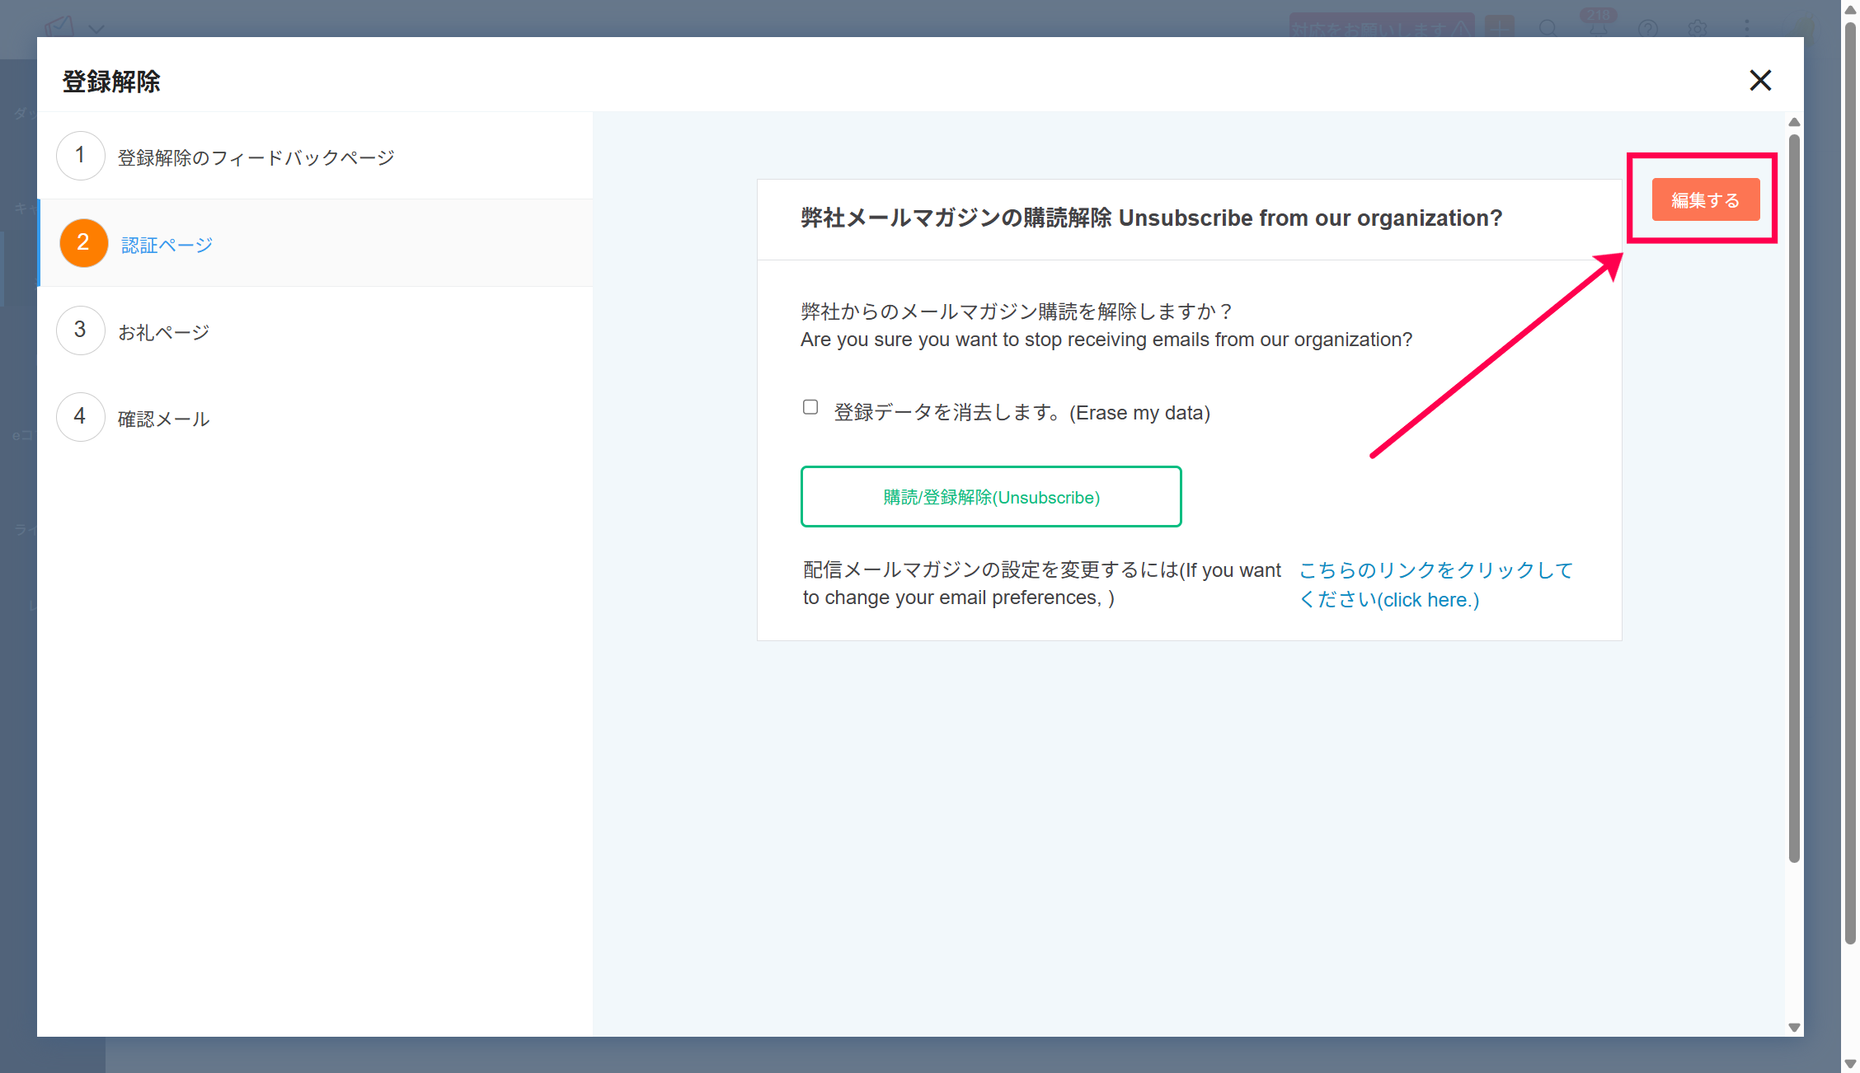The height and width of the screenshot is (1073, 1860).
Task: Tick the Erase my data checkbox
Action: point(810,408)
